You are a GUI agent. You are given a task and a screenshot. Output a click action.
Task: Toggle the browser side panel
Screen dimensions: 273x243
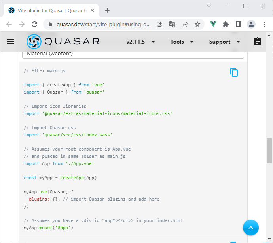(238, 24)
